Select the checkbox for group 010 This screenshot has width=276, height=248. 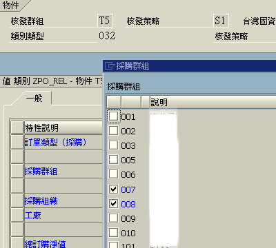113,232
